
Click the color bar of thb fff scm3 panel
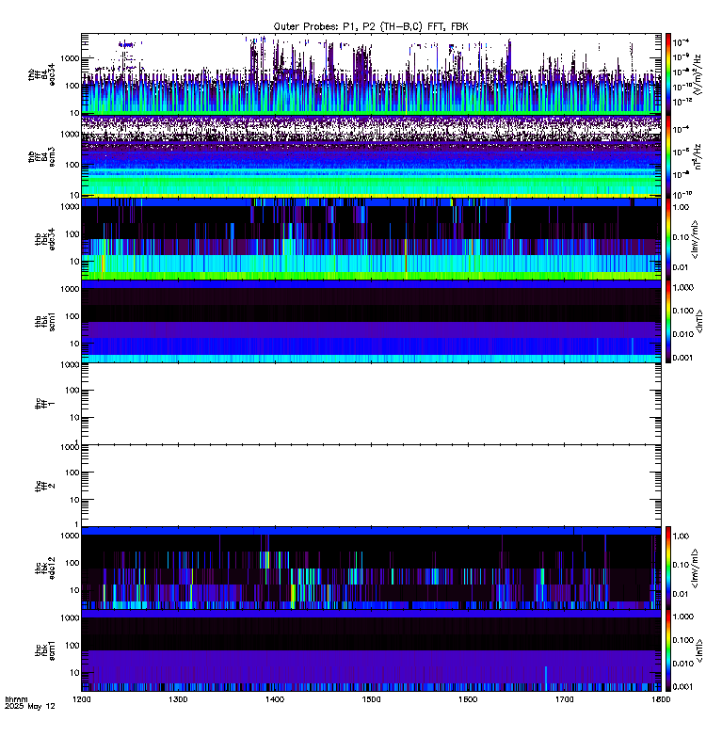(x=667, y=156)
